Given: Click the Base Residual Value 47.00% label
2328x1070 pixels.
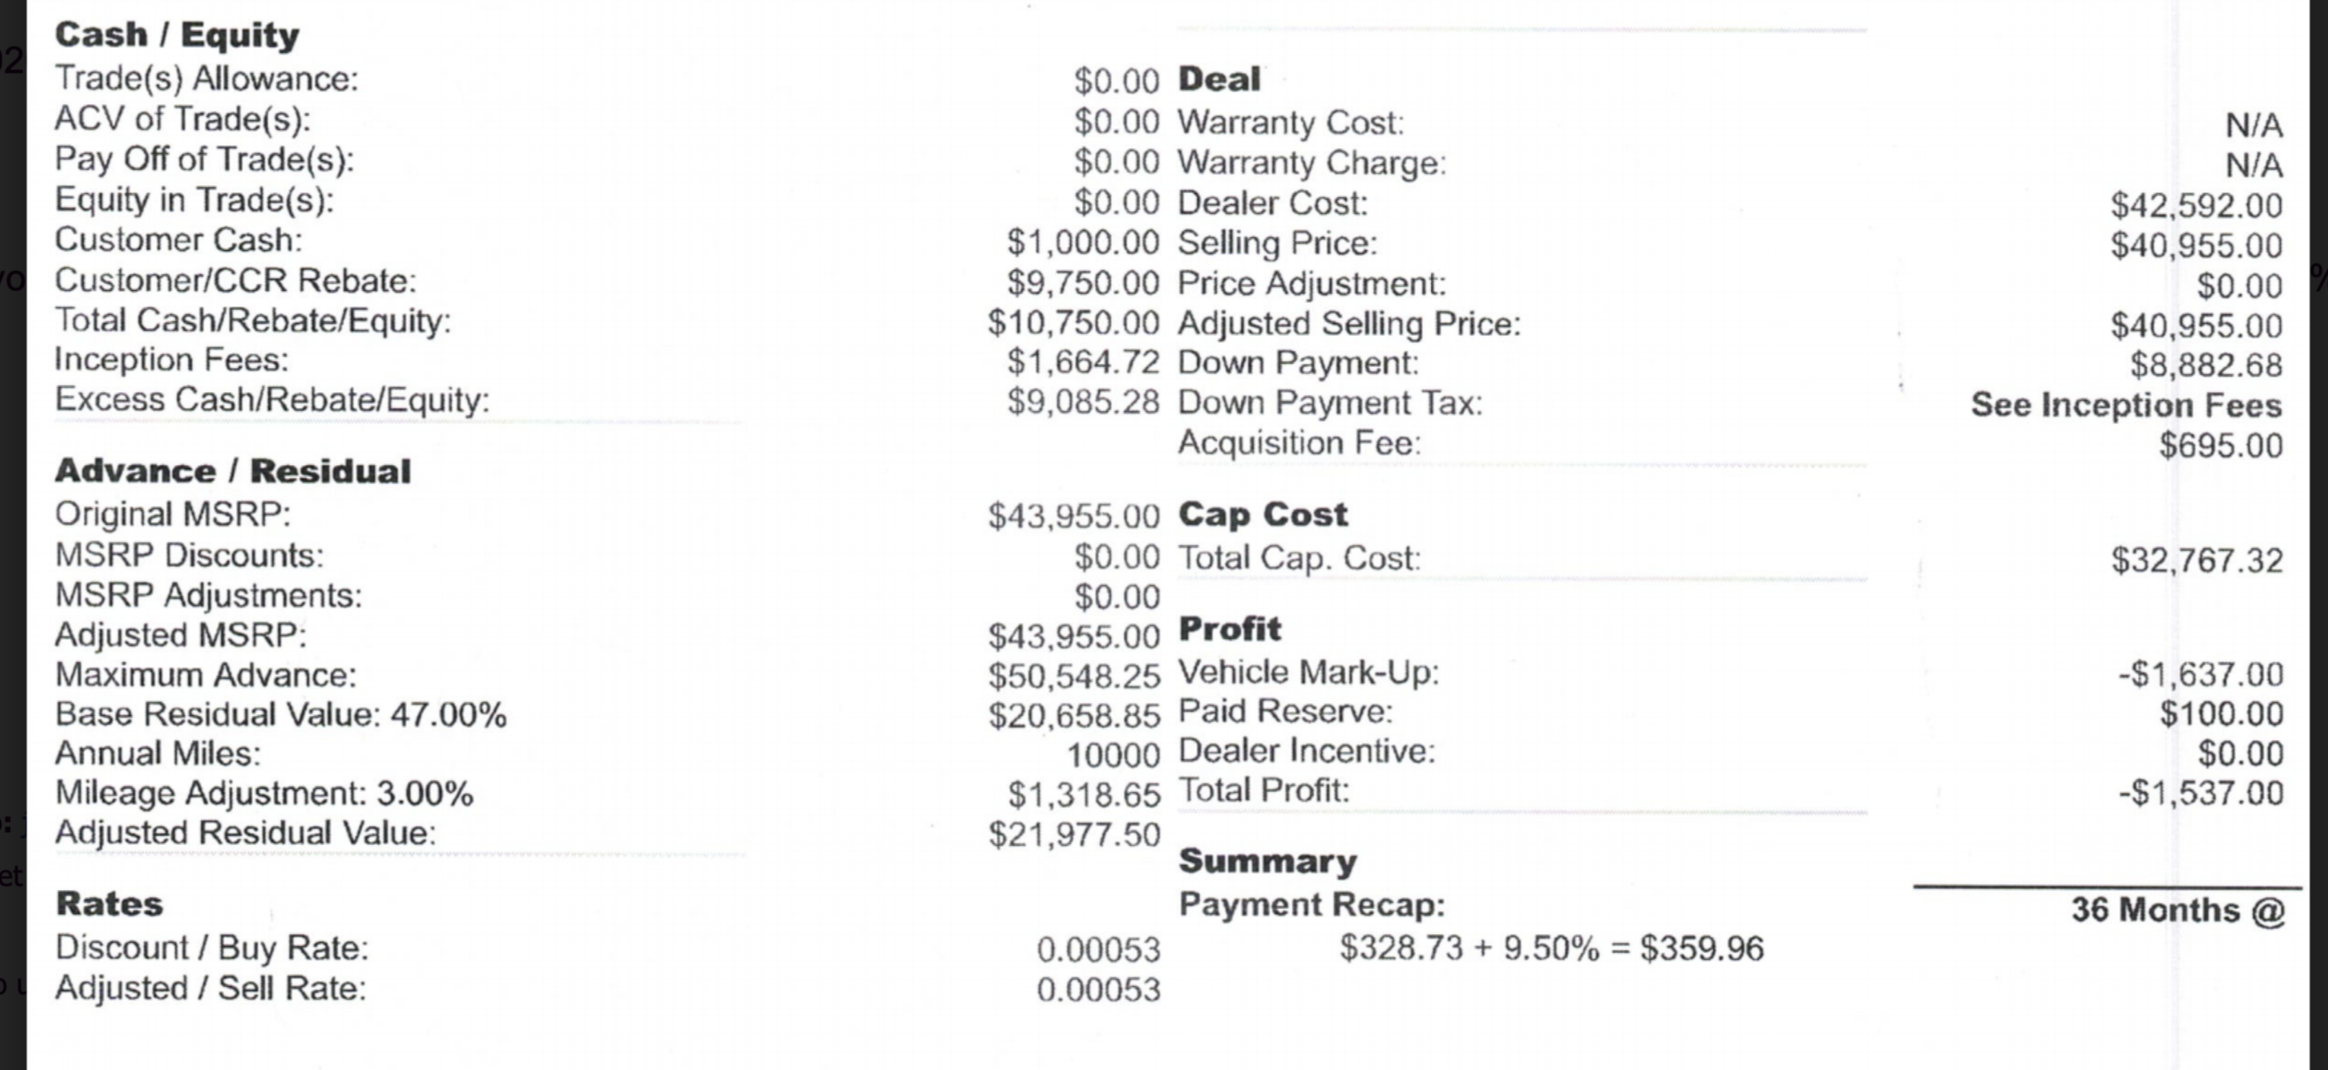Looking at the screenshot, I should [x=280, y=715].
